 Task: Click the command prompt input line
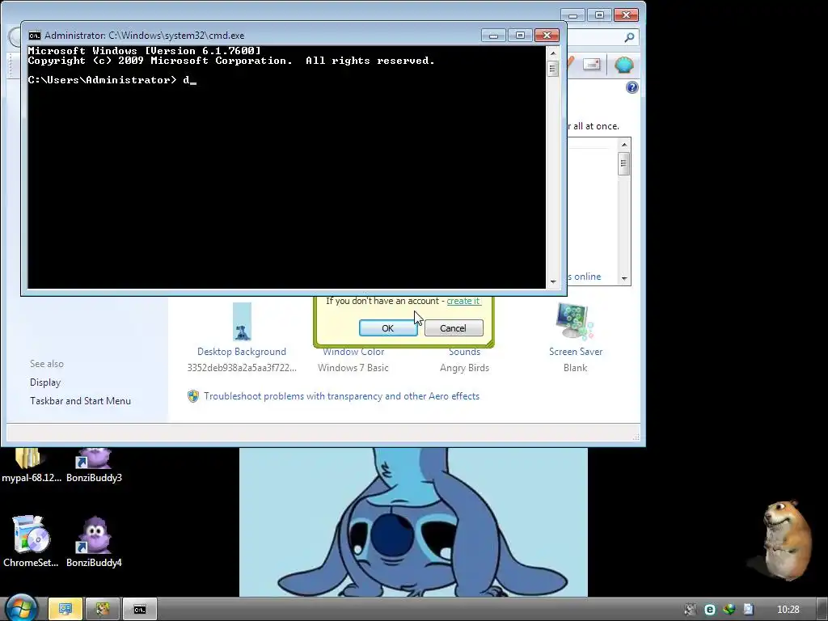[x=112, y=80]
